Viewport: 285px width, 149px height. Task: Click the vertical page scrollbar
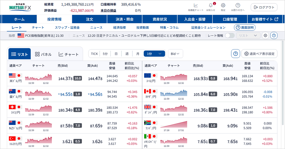pyautogui.click(x=283, y=83)
